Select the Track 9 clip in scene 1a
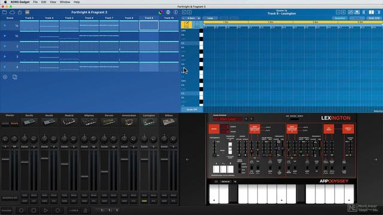This screenshot has height=215, width=383. coord(149,26)
